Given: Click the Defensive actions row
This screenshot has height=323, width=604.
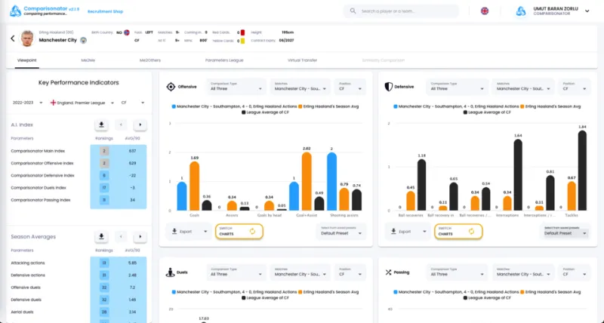Looking at the screenshot, I should coord(79,275).
